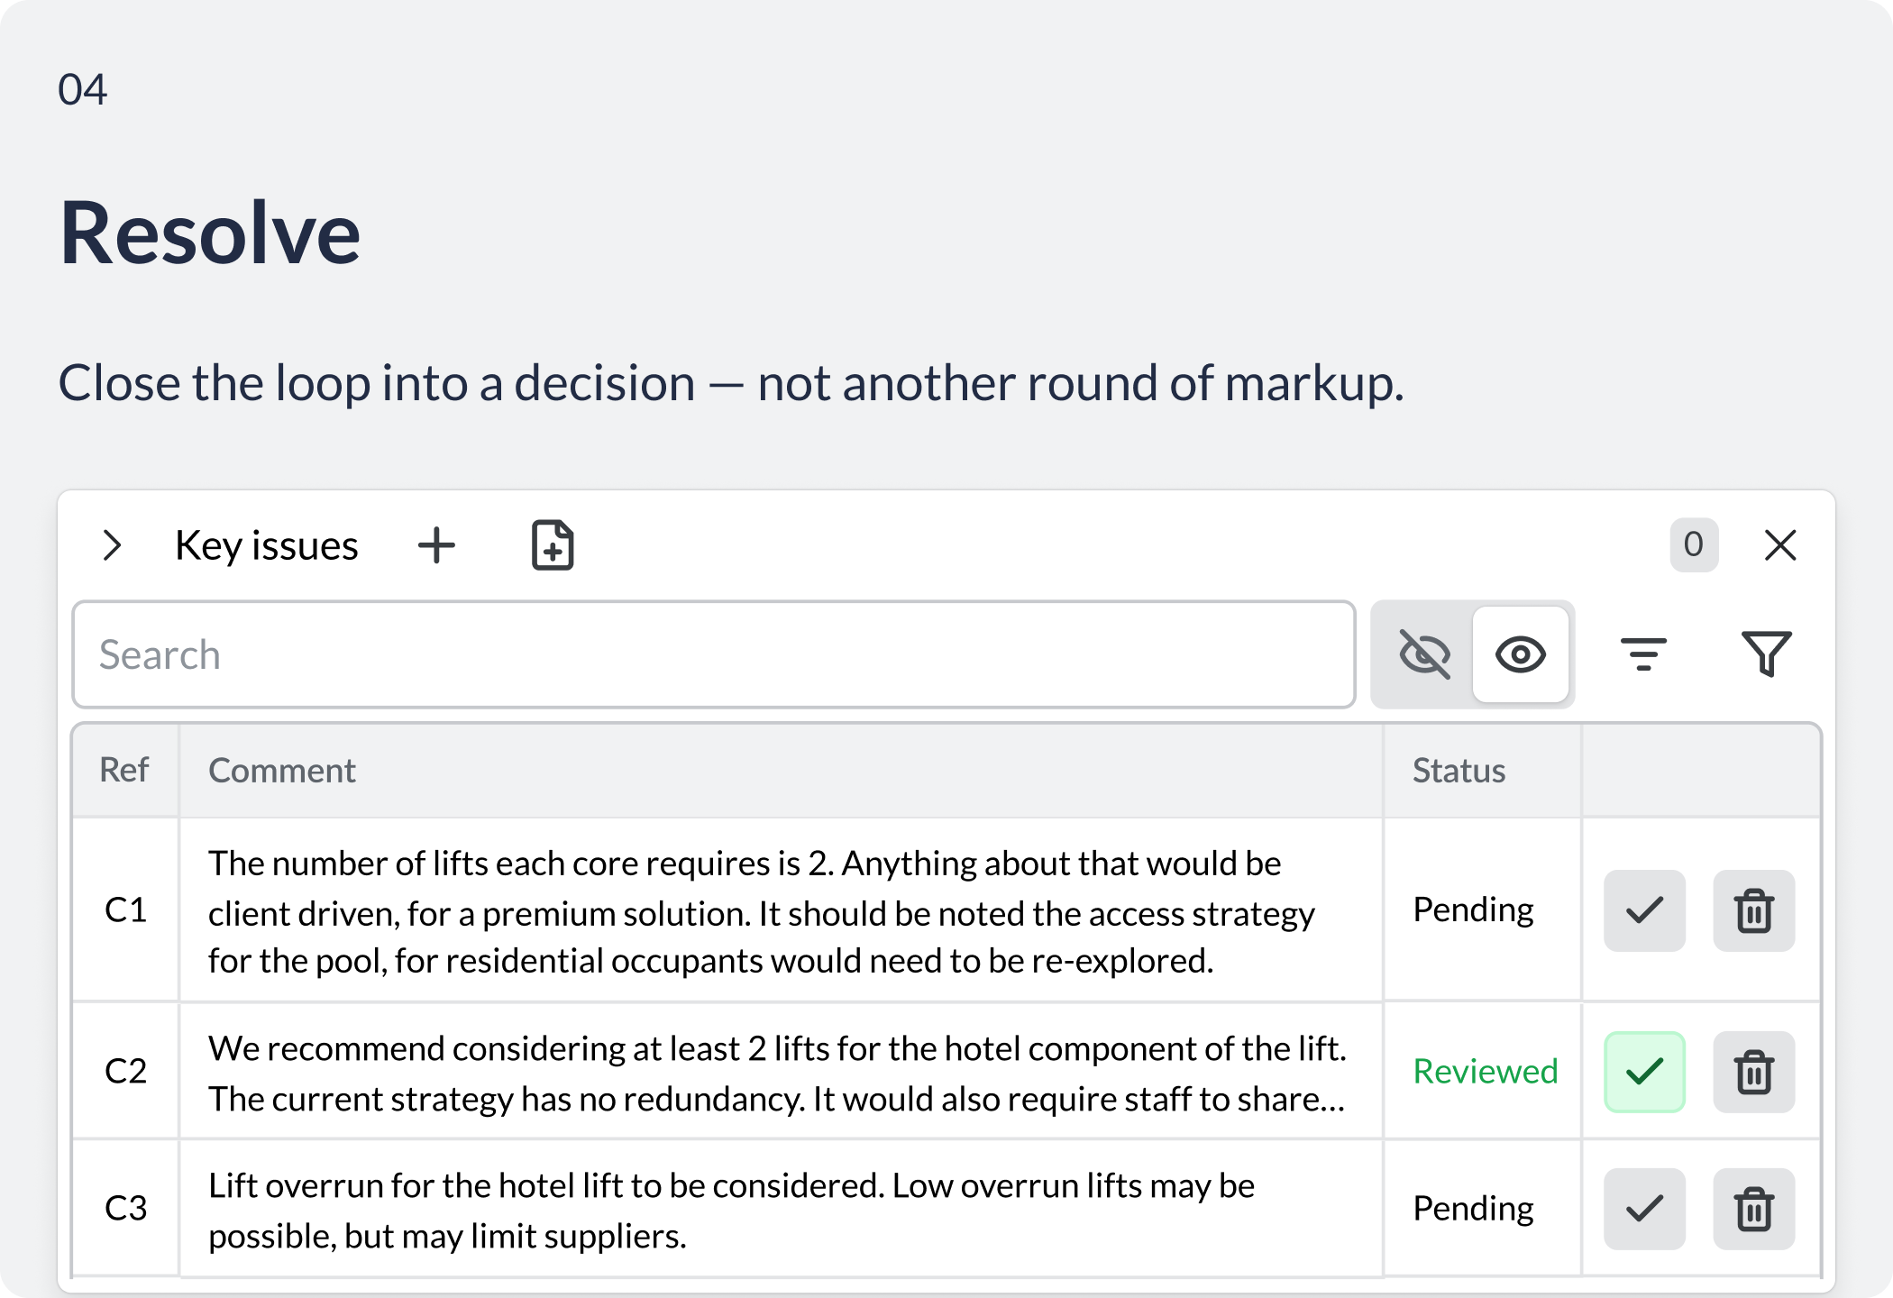Click the Resolve heading
The image size is (1893, 1298).
(x=210, y=233)
